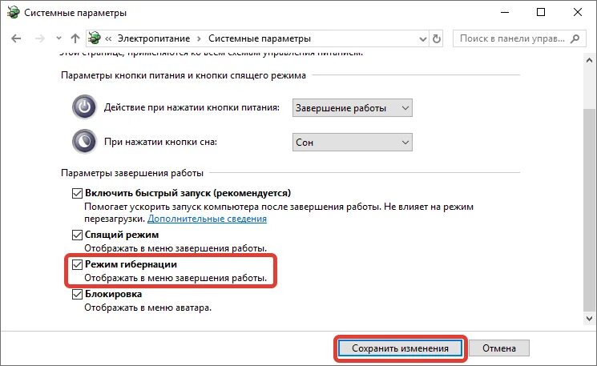Click the power options icon in address bar

pos(95,38)
